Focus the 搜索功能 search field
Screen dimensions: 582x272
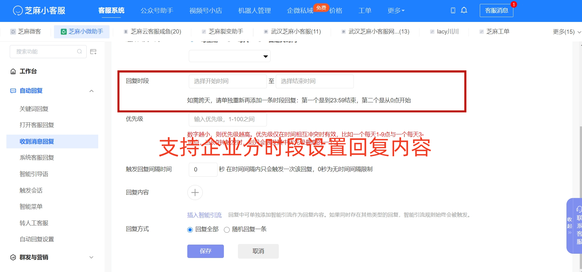coord(48,51)
